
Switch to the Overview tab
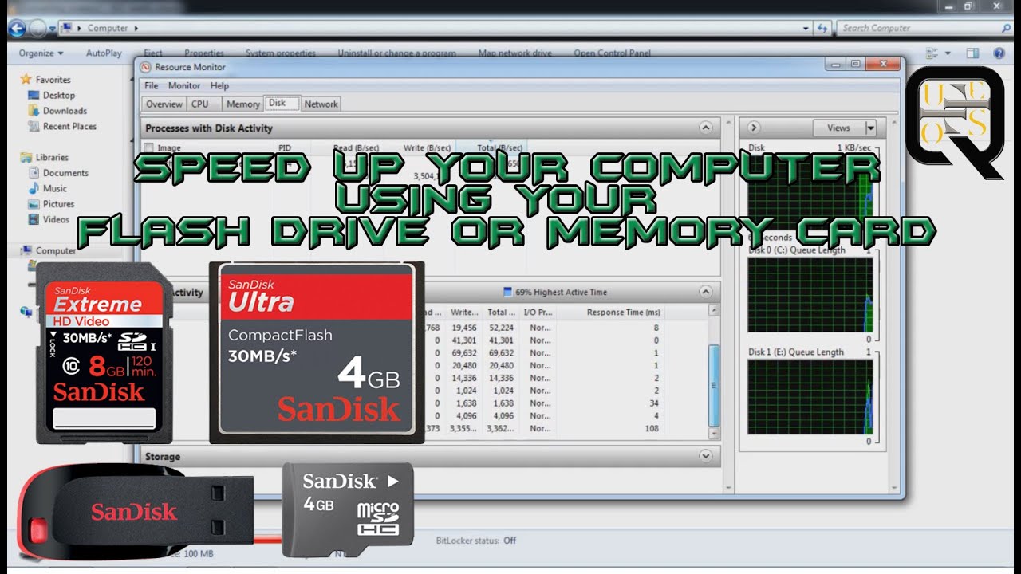click(x=164, y=104)
